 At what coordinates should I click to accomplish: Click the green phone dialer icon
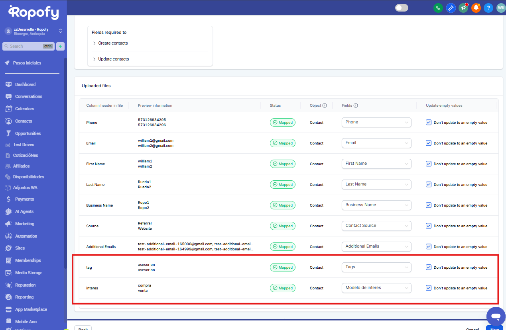(x=438, y=8)
